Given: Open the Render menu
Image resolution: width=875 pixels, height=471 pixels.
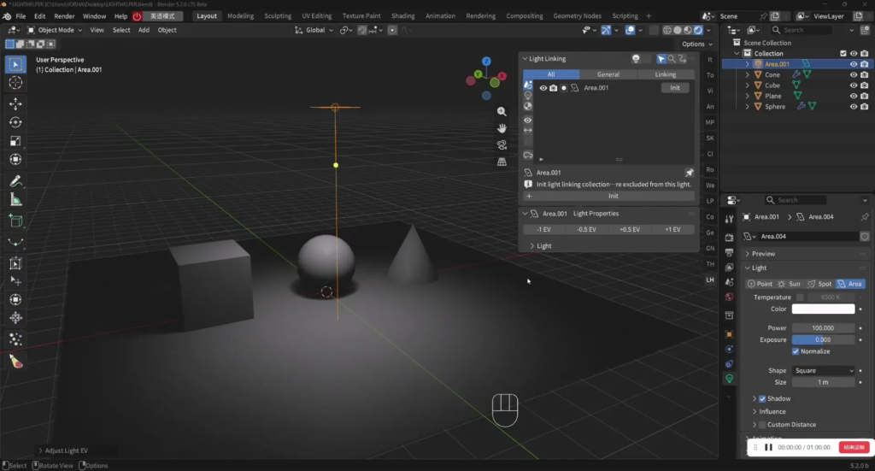Looking at the screenshot, I should [64, 16].
